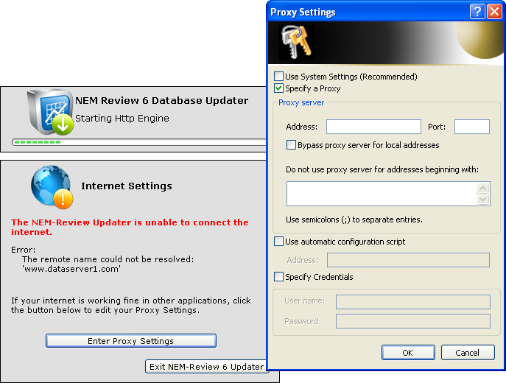Click the Internet Settings heading
Viewport: 506px width, 383px height.
(x=127, y=186)
